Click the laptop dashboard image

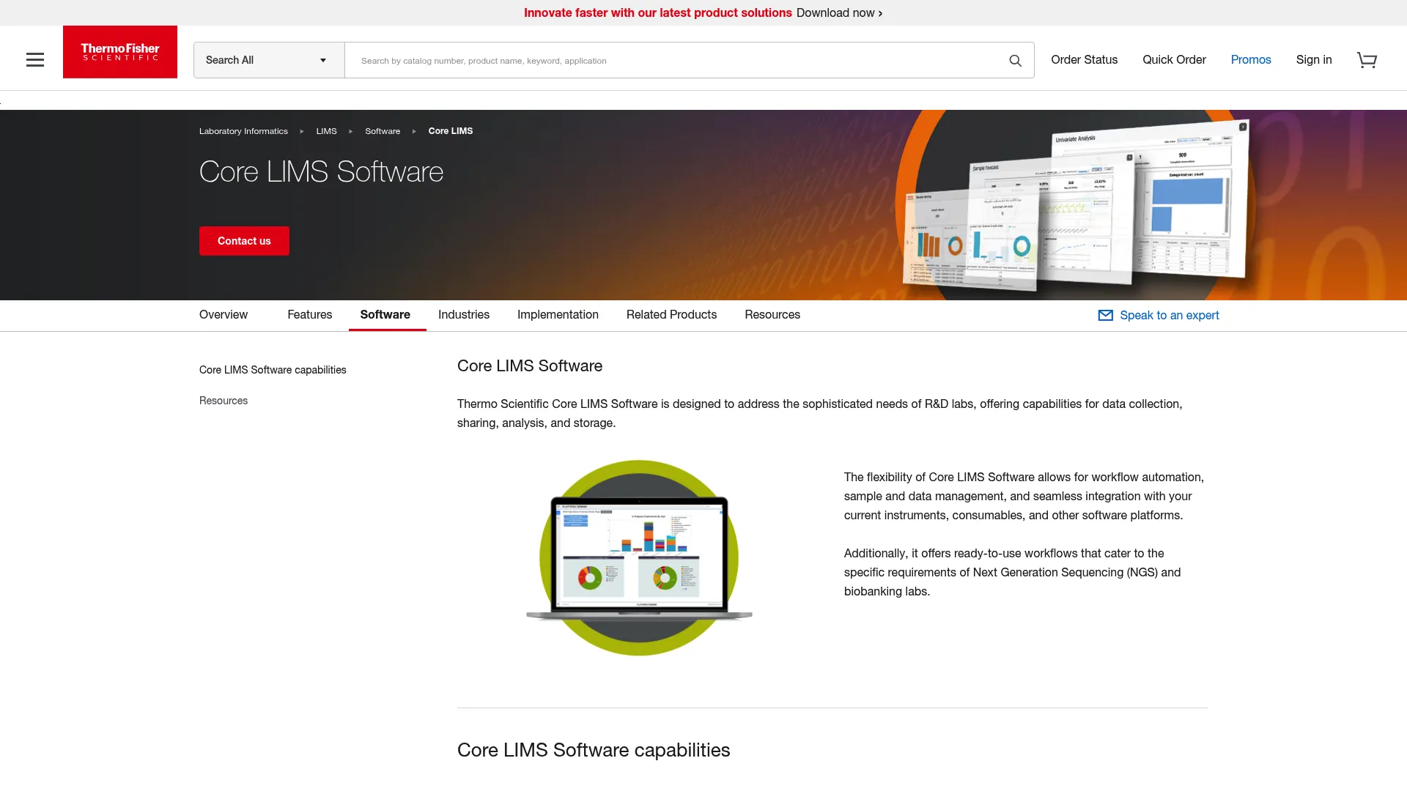(639, 558)
